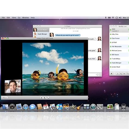This screenshot has width=129, height=129.
Task: Open iMovie star icon in the Dock
Action: tap(73, 107)
